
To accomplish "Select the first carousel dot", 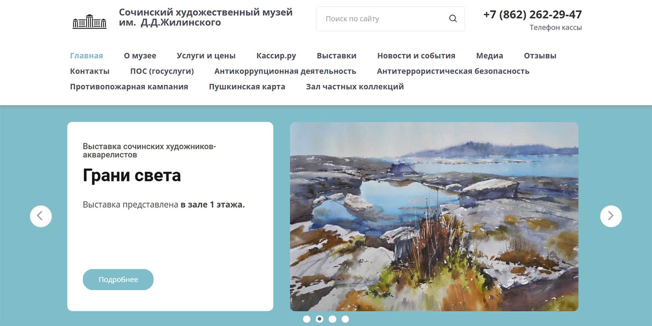I will pos(307,319).
